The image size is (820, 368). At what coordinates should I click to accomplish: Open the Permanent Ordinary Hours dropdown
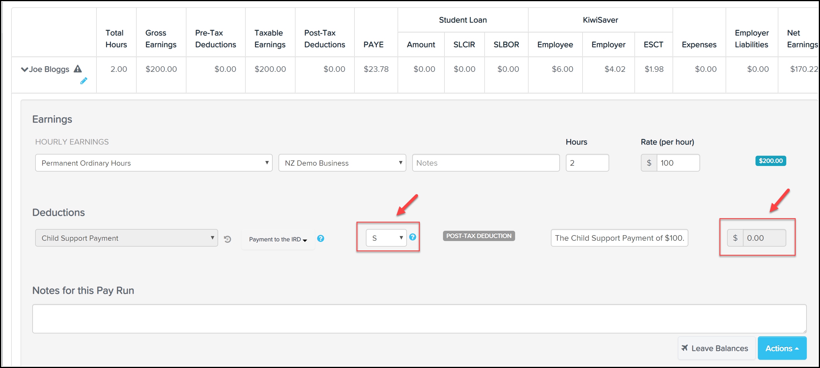click(153, 163)
